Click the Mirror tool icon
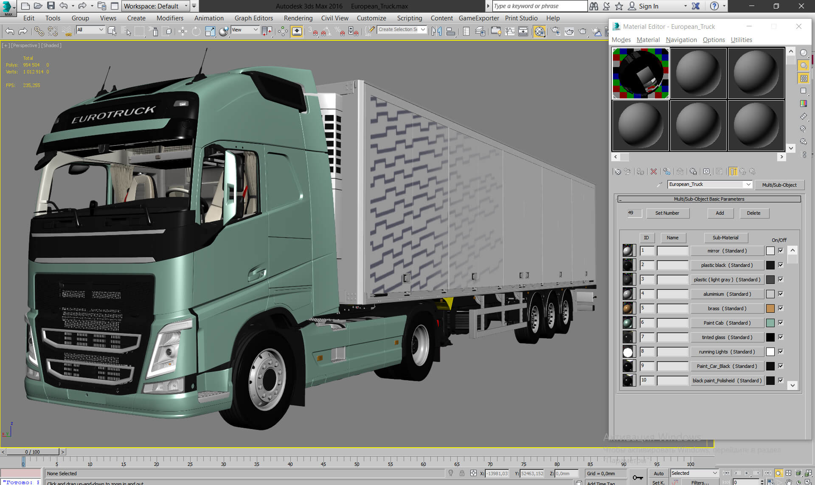The height and width of the screenshot is (485, 815). 436,31
